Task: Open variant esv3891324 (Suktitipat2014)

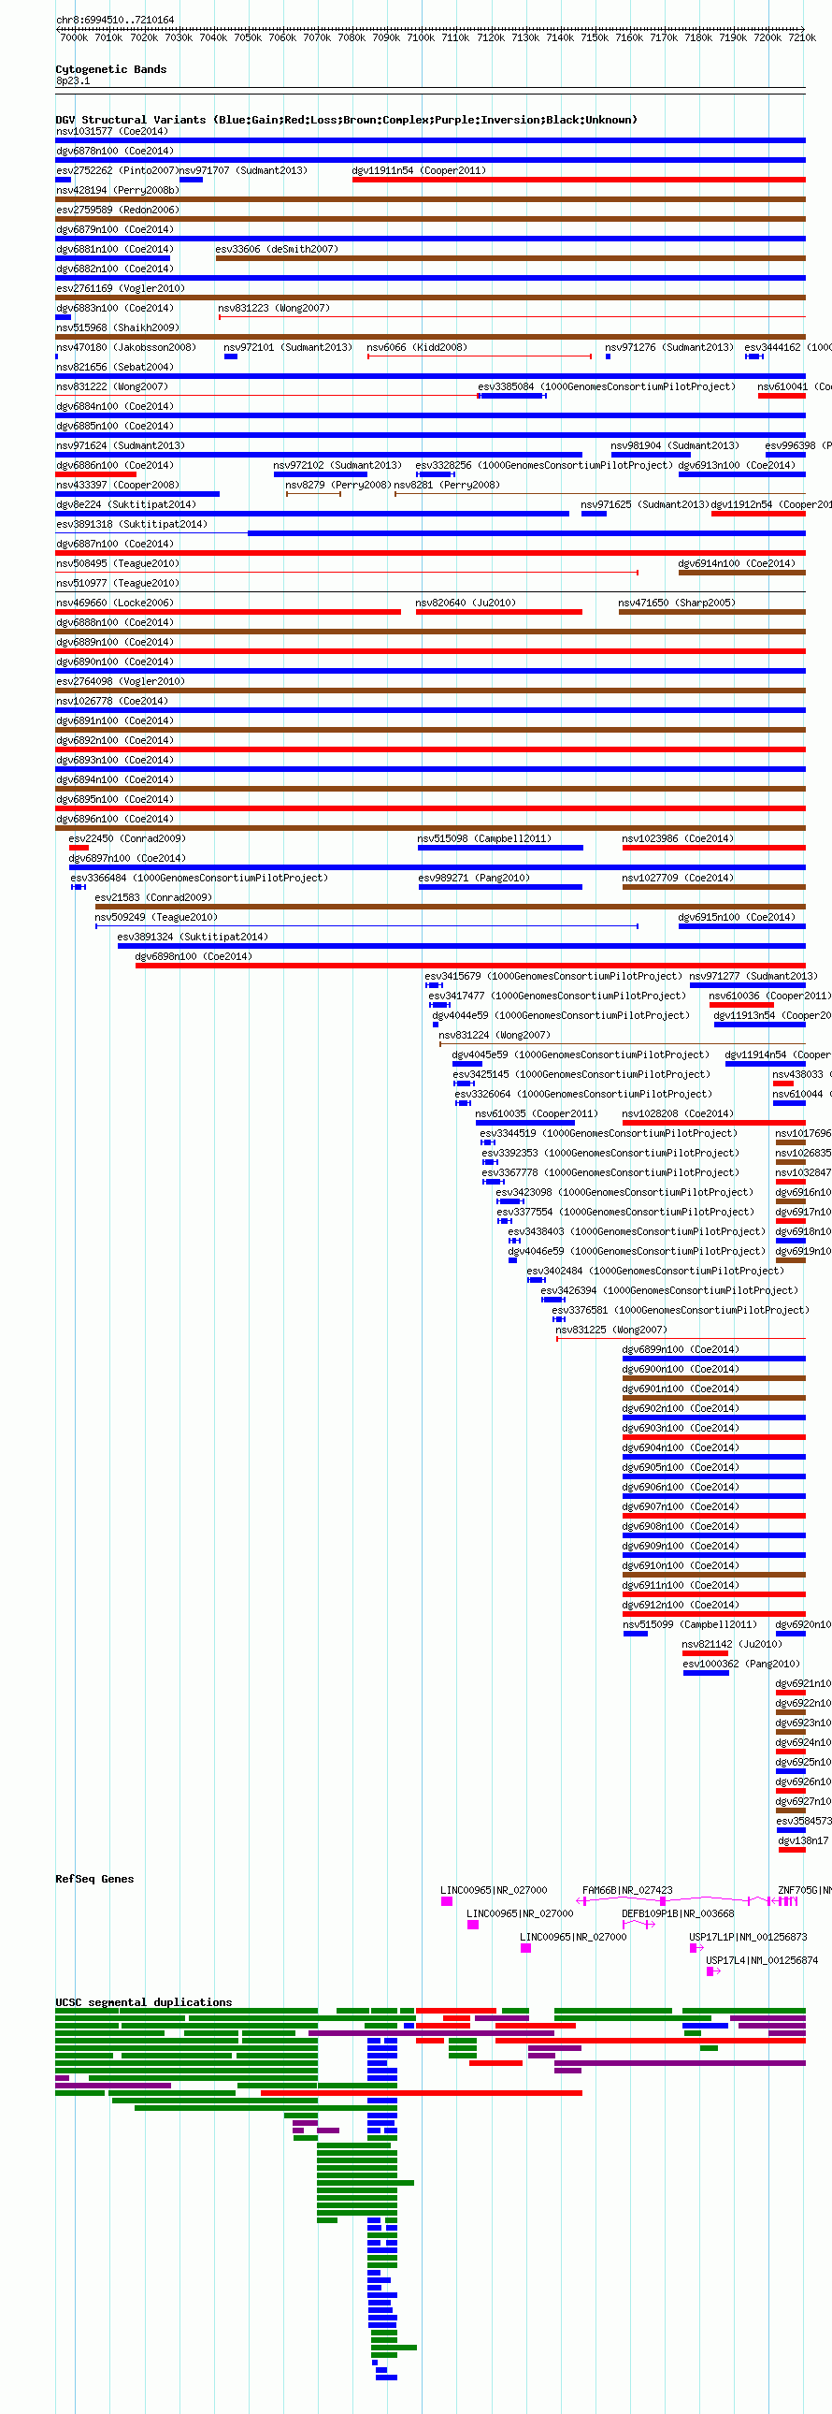Action: (x=193, y=938)
